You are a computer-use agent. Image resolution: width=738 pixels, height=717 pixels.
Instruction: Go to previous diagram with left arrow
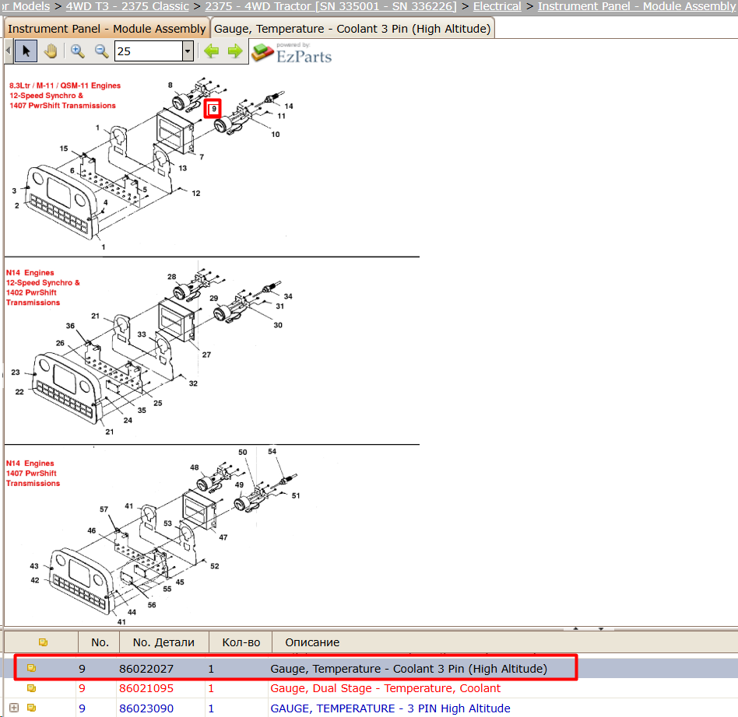click(x=211, y=51)
